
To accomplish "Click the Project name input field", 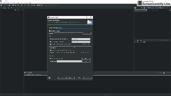I will [73, 28].
